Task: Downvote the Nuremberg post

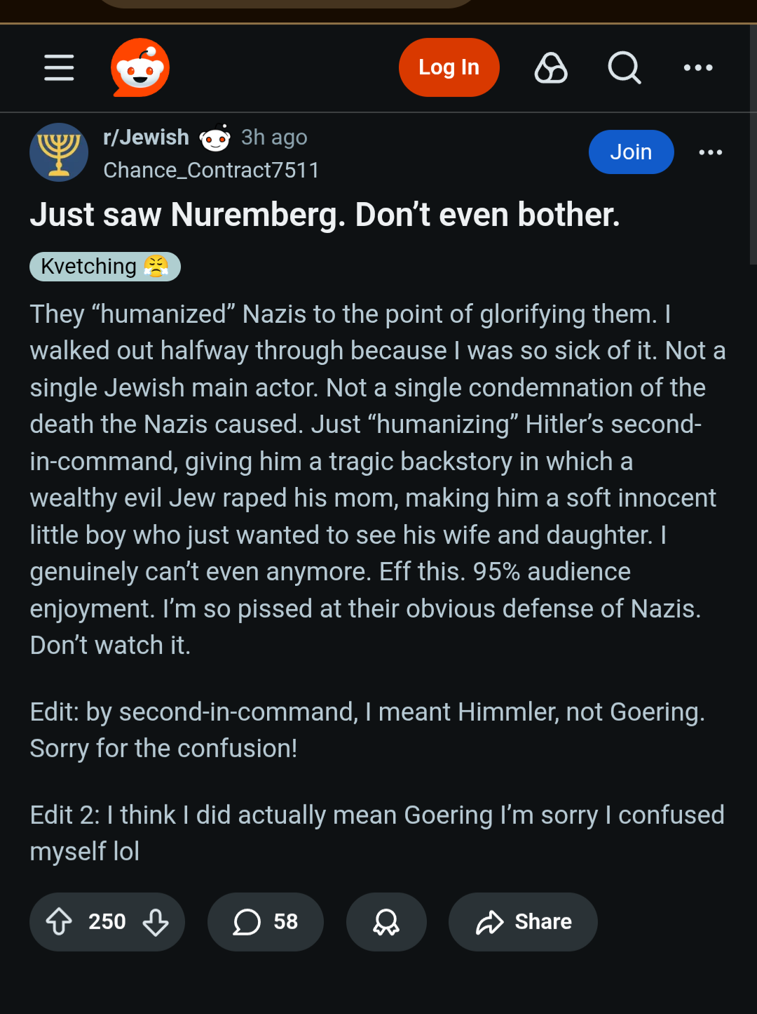Action: click(x=156, y=921)
